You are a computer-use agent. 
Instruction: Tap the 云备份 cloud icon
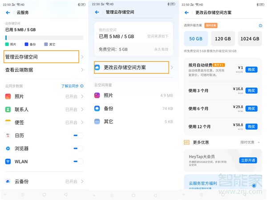point(8,181)
